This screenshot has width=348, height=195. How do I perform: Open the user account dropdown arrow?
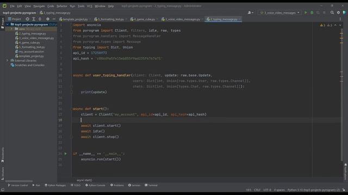tap(252, 13)
